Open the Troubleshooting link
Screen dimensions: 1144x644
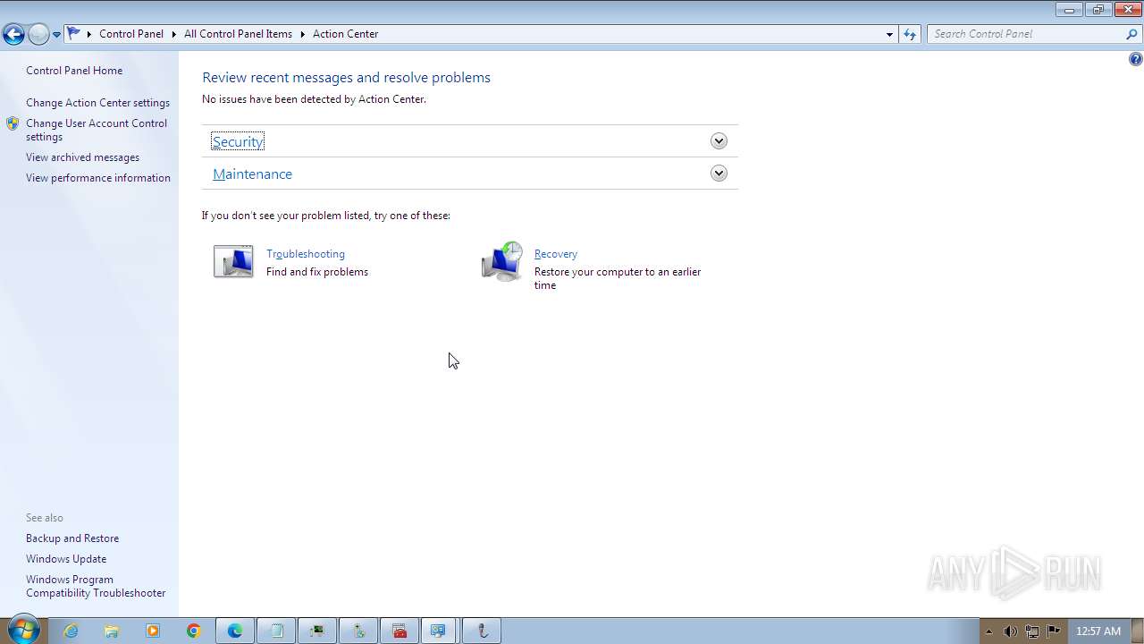(306, 254)
